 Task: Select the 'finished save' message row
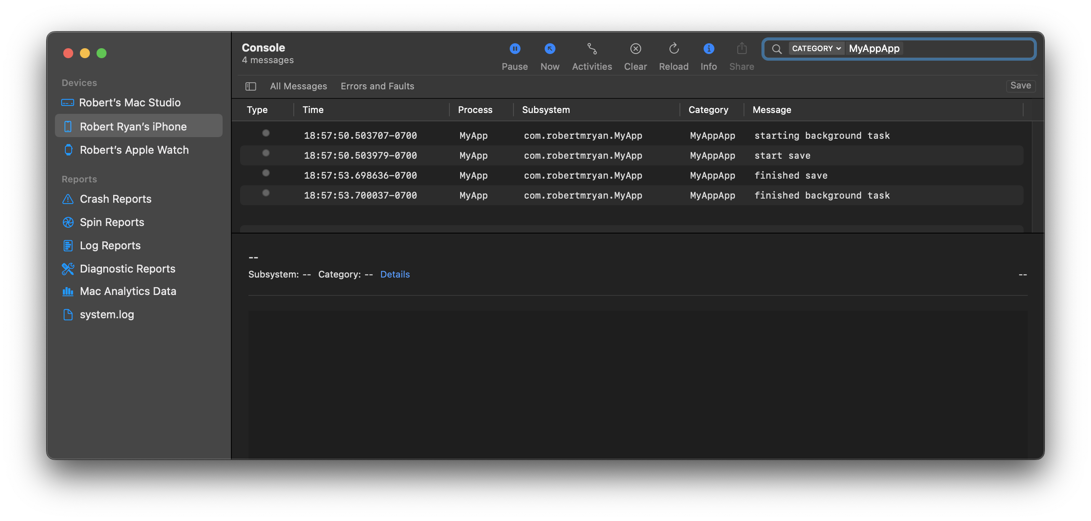632,175
